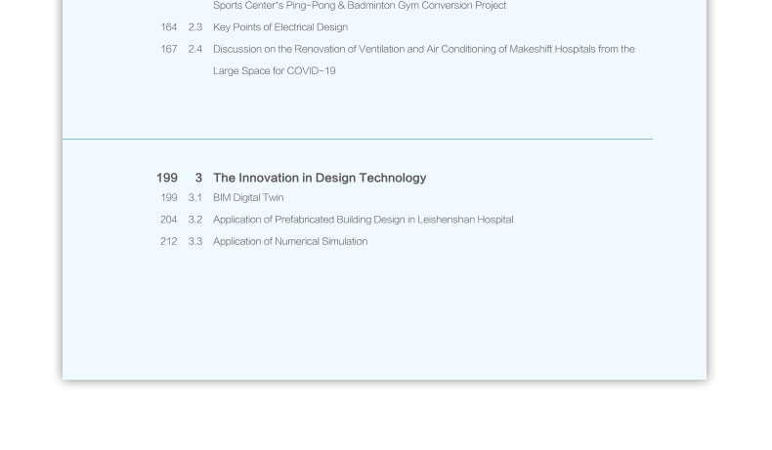Click the Large Space for COVID-19 line

pyautogui.click(x=274, y=71)
